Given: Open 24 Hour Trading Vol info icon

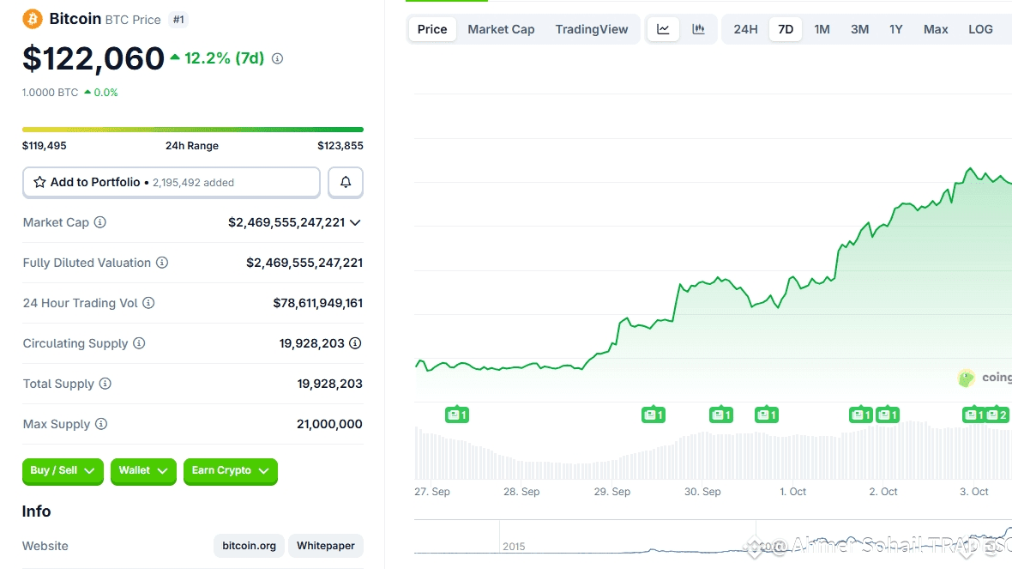Looking at the screenshot, I should (148, 303).
